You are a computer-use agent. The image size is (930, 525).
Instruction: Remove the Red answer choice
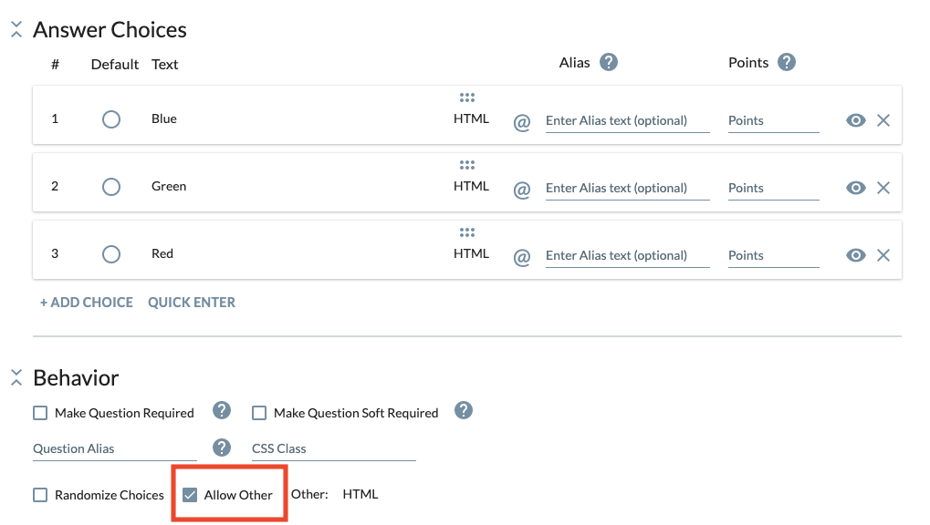883,255
